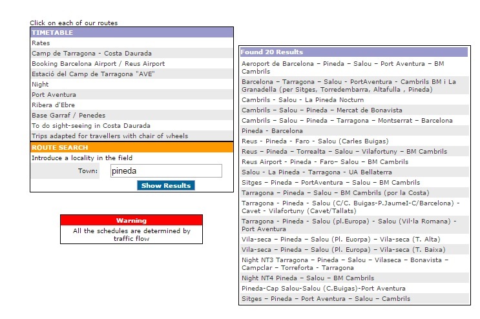Open Vila-seca route via T. Alta
This screenshot has height=319, width=480.
[331, 240]
